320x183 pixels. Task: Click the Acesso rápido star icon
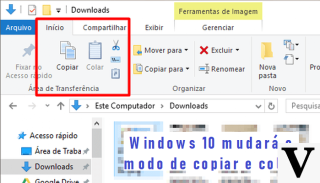click(x=22, y=135)
